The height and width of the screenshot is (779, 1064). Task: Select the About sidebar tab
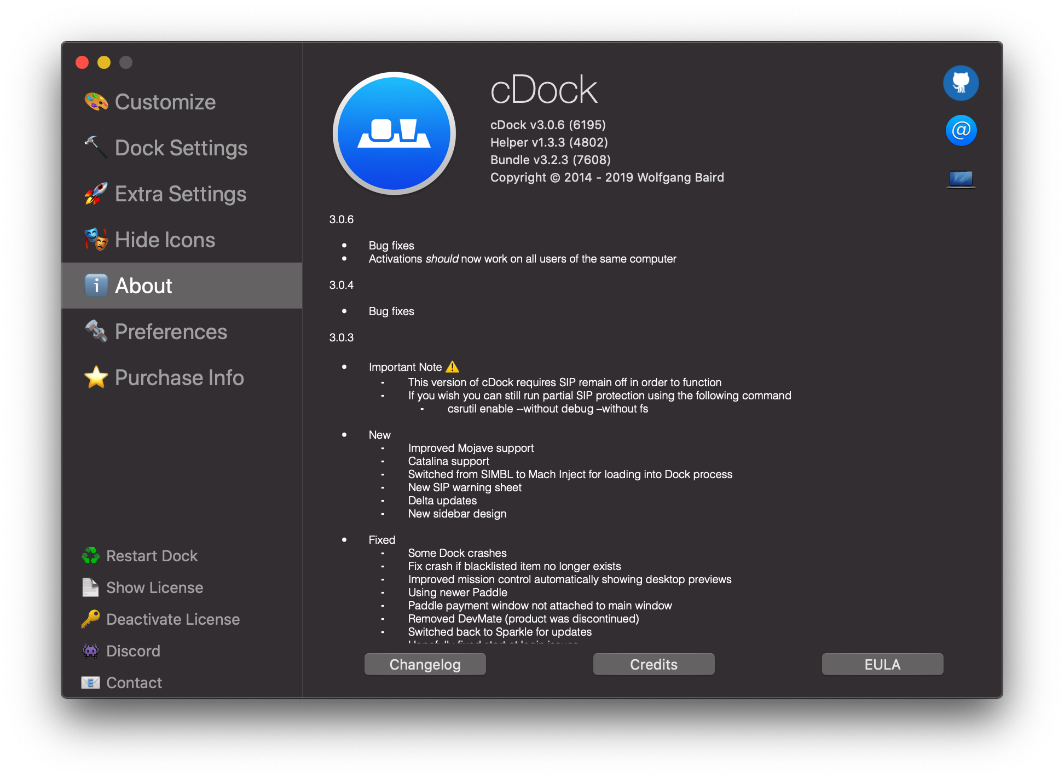(143, 286)
